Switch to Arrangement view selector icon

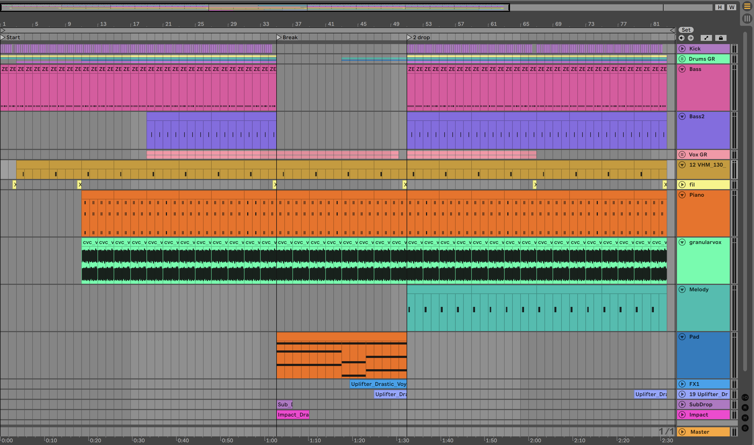(747, 7)
